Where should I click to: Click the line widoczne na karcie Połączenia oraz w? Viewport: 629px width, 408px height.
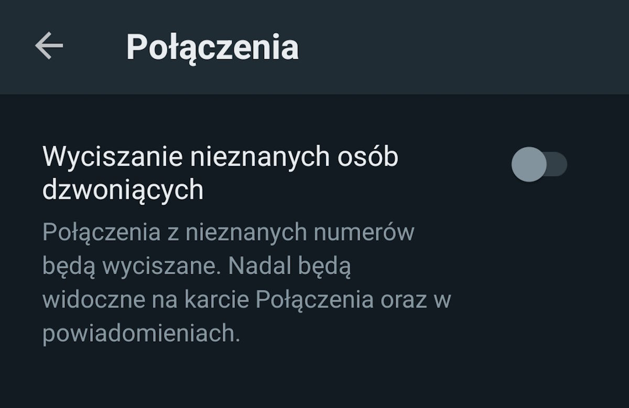tap(246, 300)
